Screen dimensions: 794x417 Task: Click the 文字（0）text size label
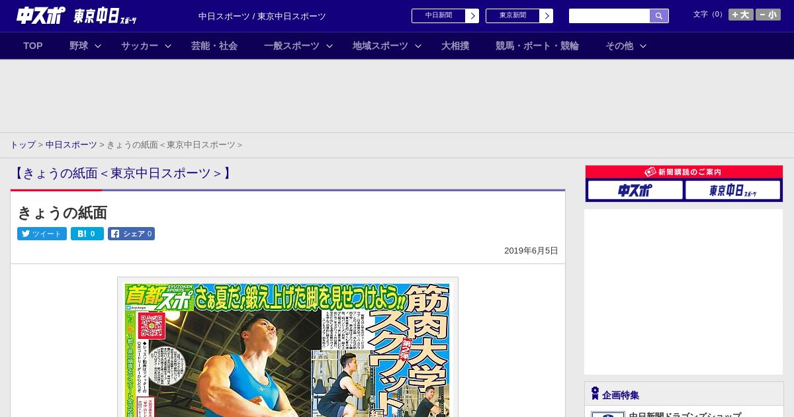click(709, 15)
